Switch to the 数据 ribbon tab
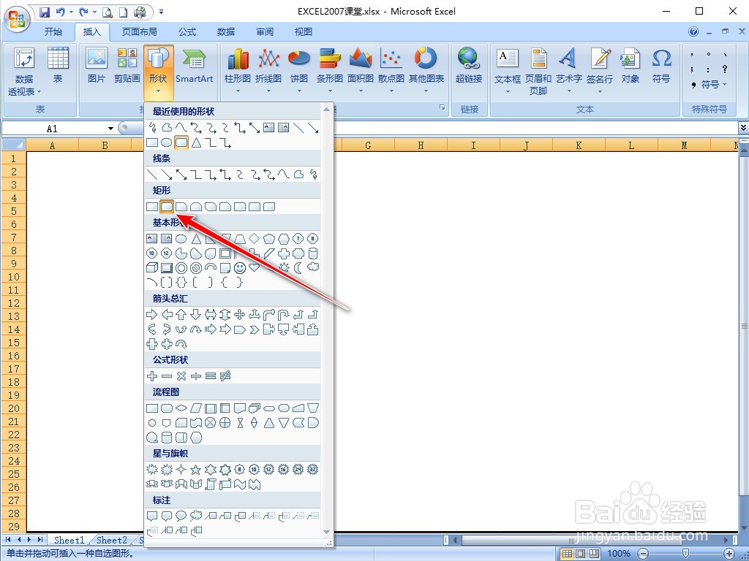Image resolution: width=749 pixels, height=561 pixels. [x=226, y=32]
